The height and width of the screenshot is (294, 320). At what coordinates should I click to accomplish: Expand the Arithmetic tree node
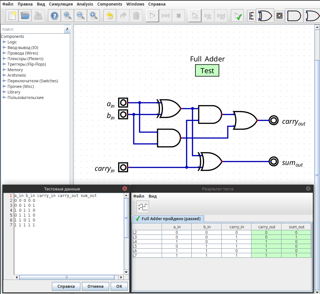pyautogui.click(x=4, y=75)
